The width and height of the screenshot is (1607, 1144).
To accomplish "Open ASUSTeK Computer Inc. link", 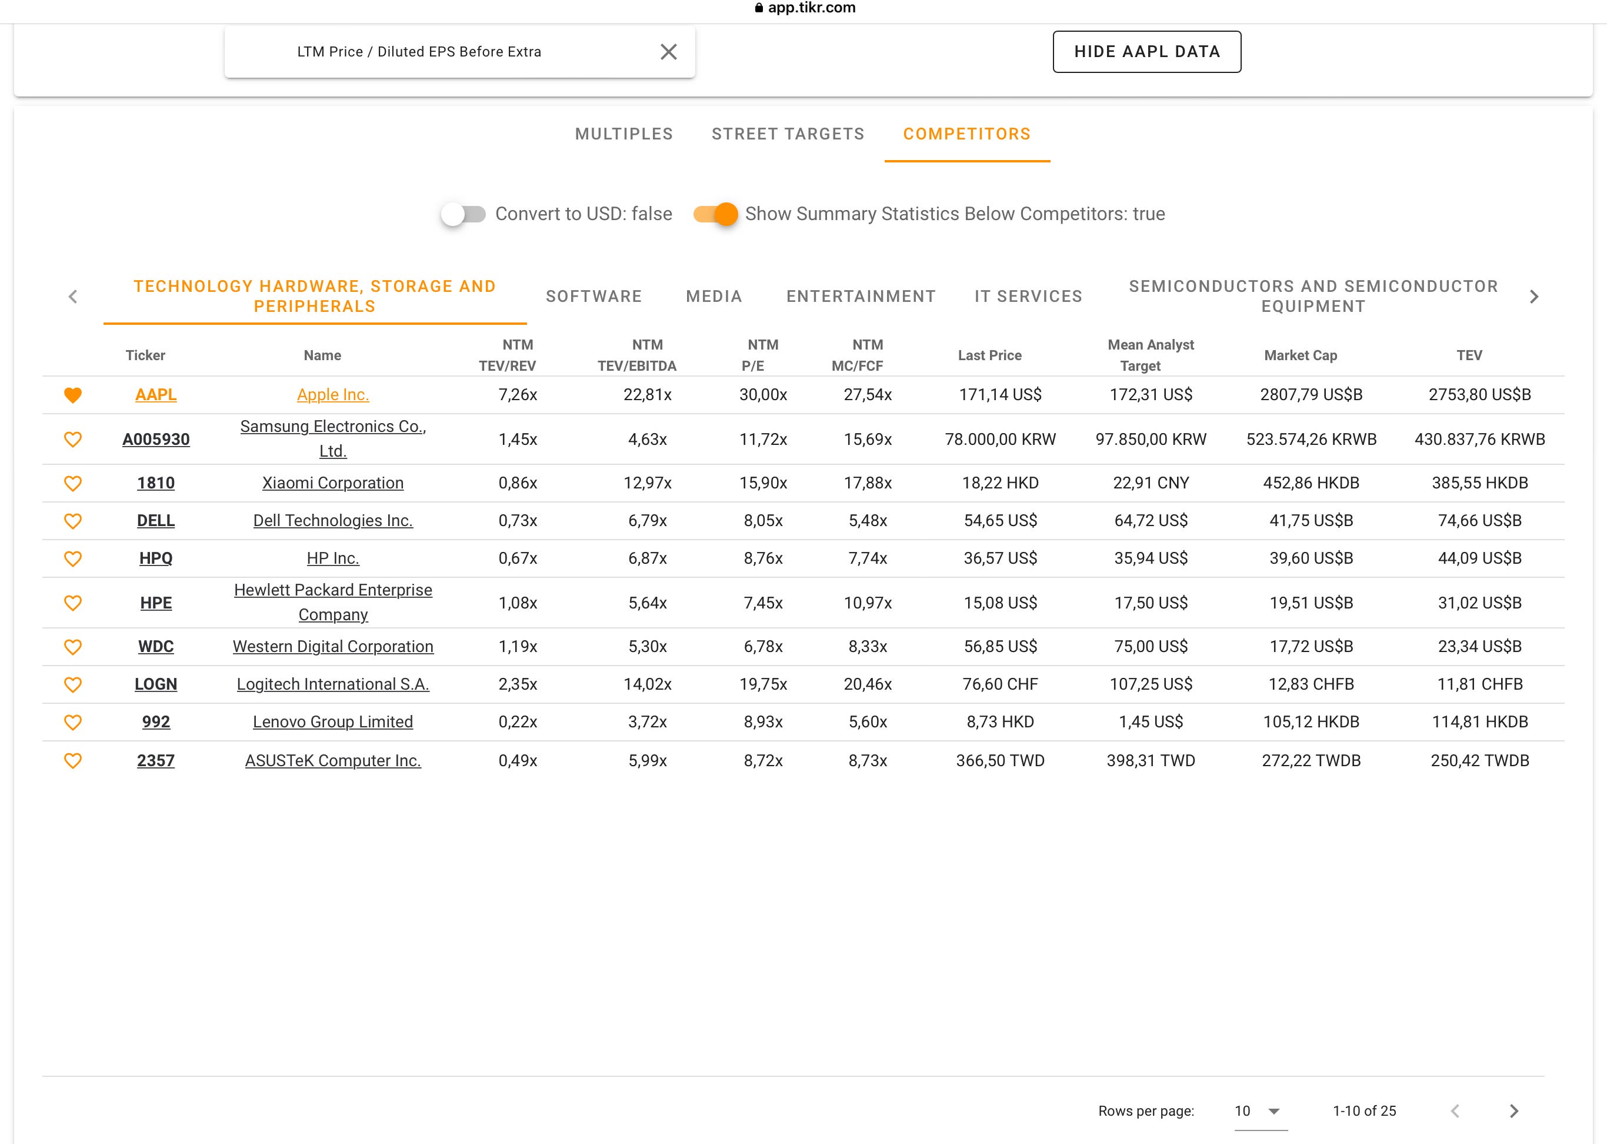I will click(x=333, y=761).
